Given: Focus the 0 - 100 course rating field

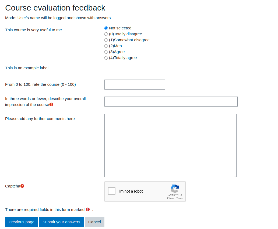Looking at the screenshot, I should (135, 85).
